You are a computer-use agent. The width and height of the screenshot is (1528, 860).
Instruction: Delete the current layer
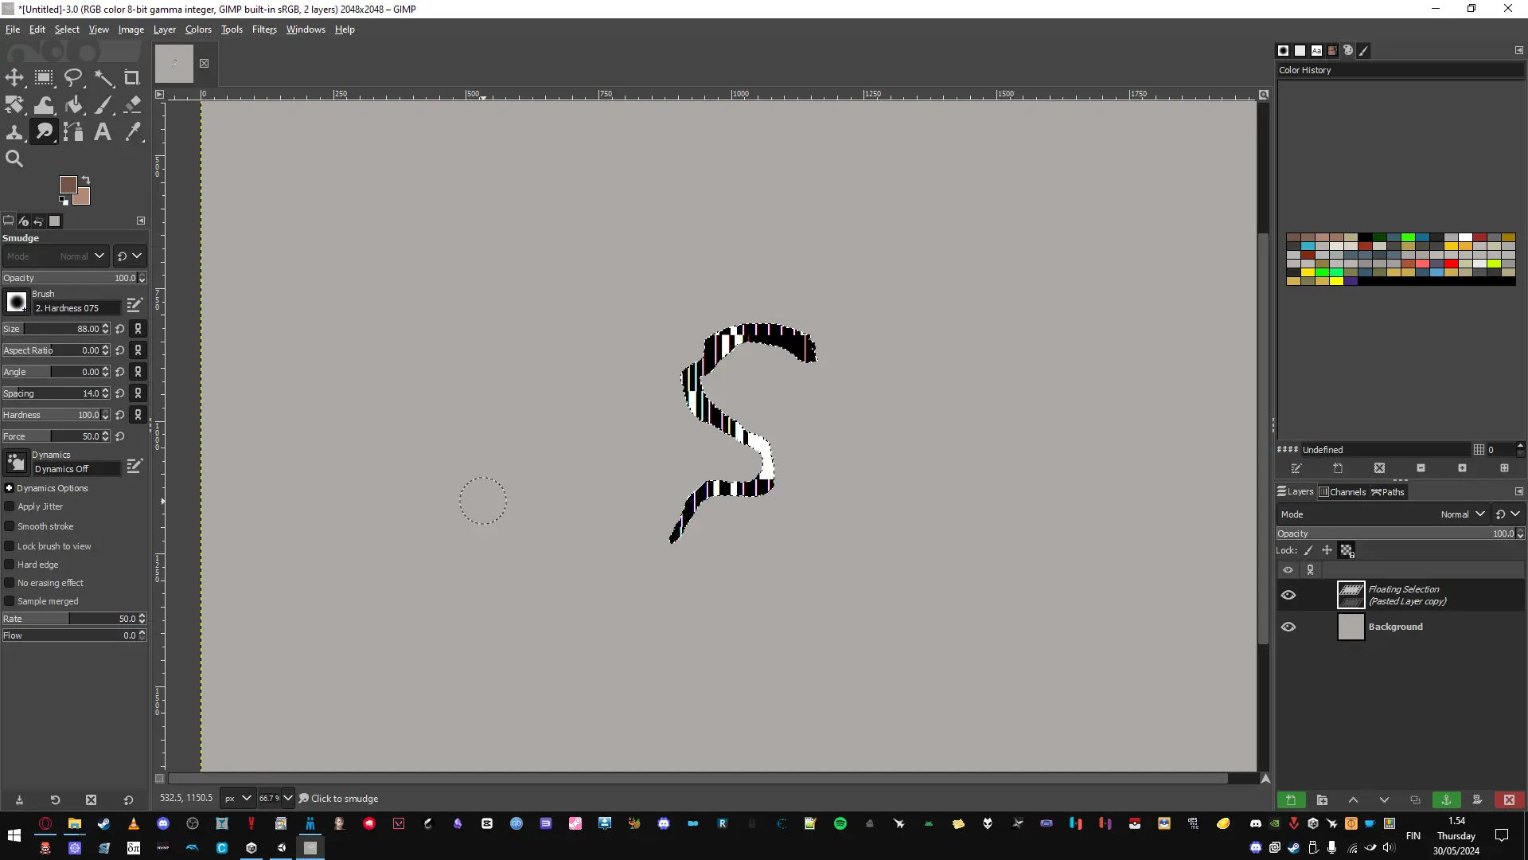1509,799
